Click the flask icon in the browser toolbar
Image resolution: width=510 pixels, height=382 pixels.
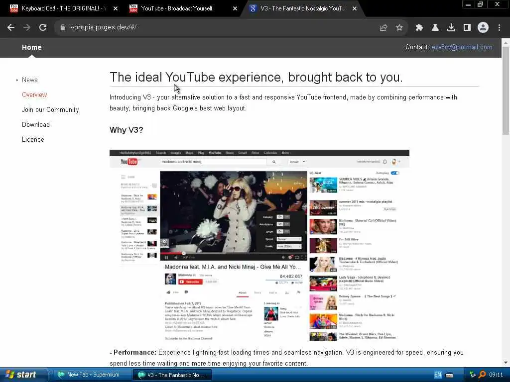click(435, 28)
